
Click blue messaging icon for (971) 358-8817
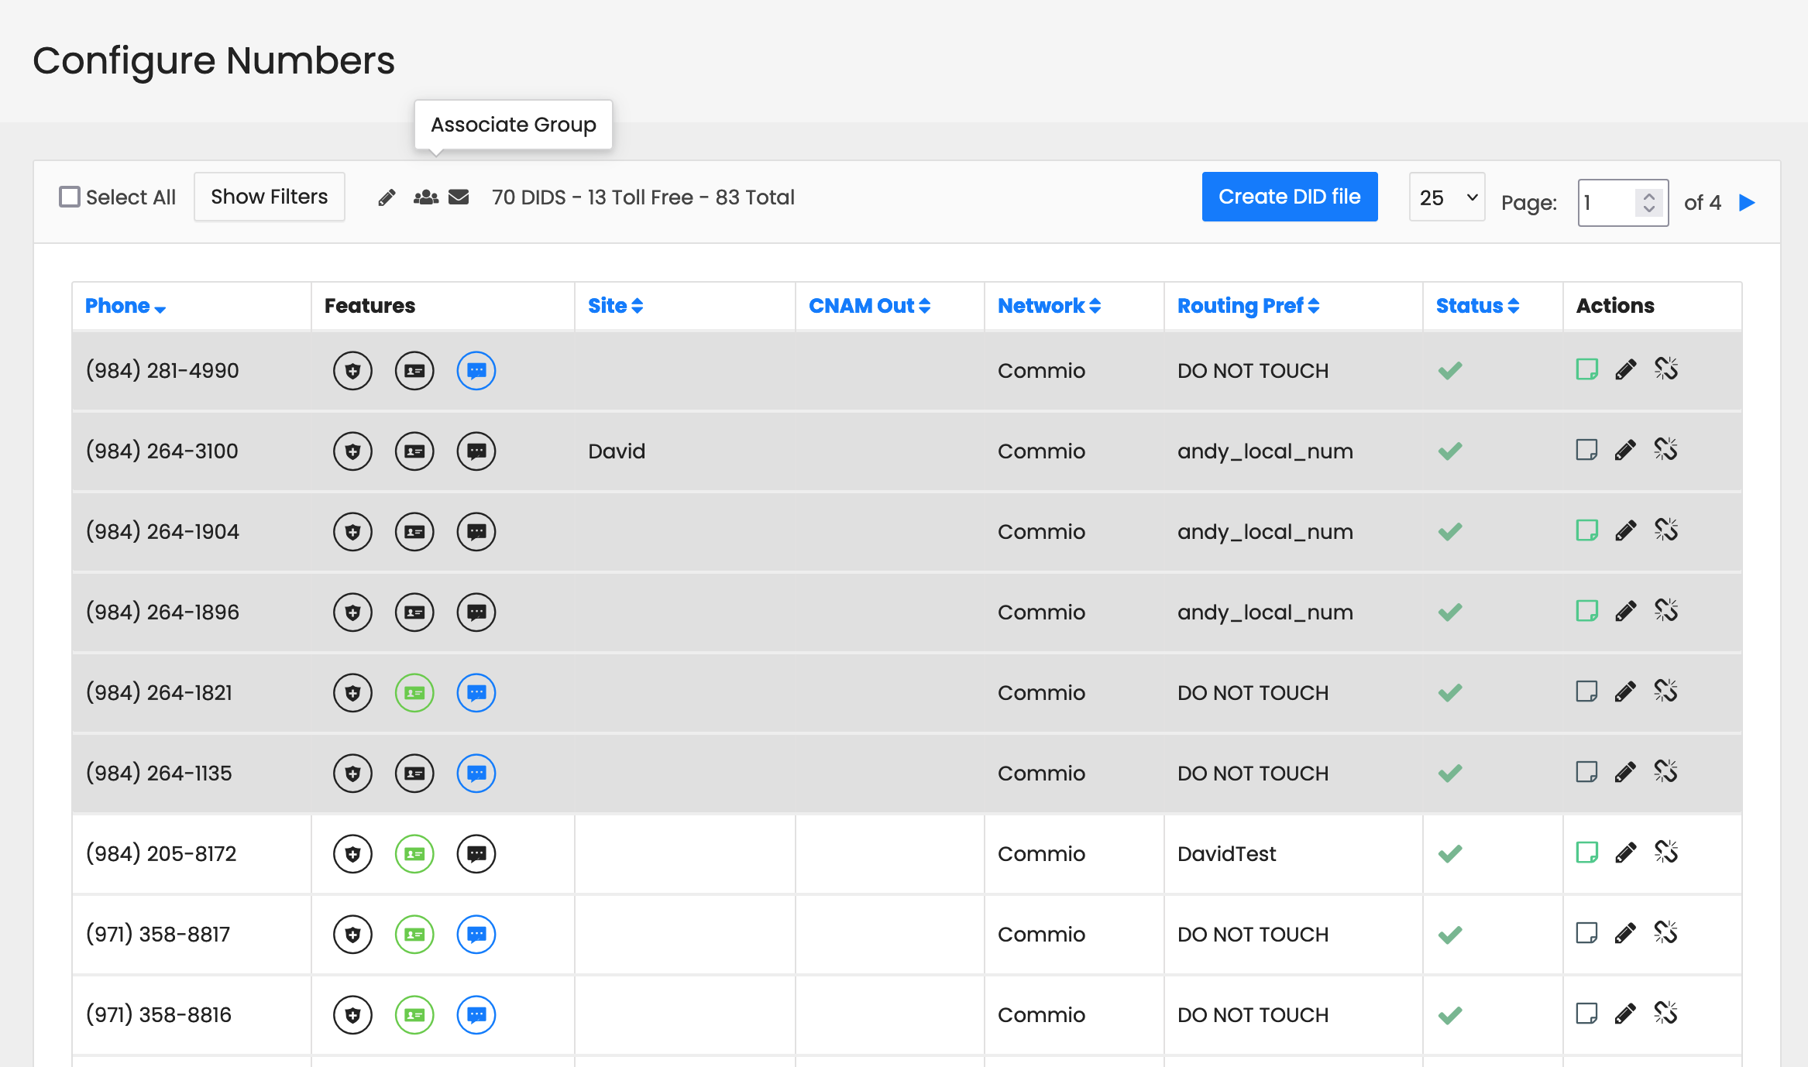coord(476,935)
